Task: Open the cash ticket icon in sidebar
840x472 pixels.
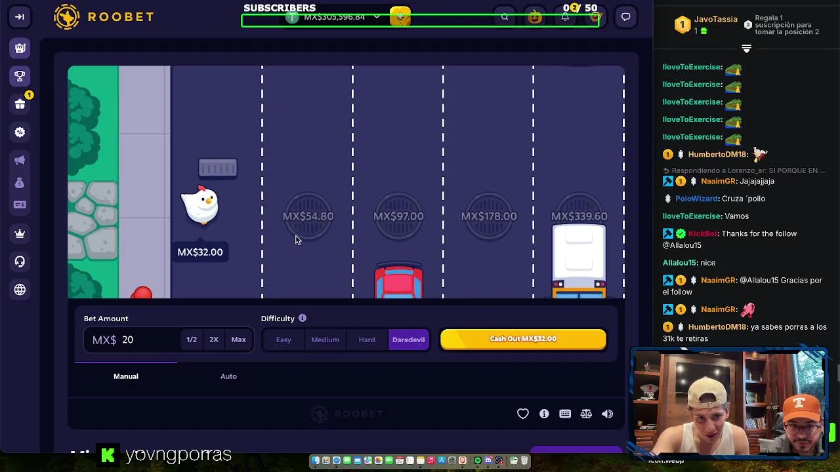Action: coord(20,205)
